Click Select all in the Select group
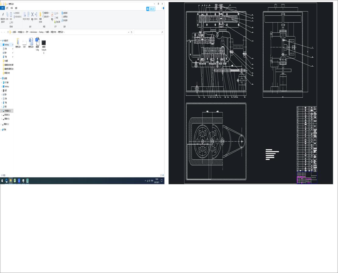Image resolution: width=338 pixels, height=273 pixels. click(65, 13)
